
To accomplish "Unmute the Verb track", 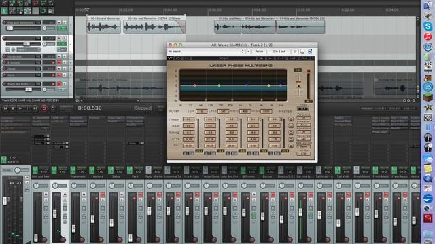I will pos(59,75).
